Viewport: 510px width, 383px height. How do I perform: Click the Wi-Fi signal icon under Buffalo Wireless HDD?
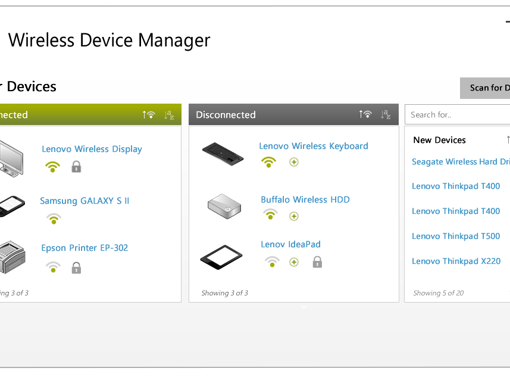(270, 215)
